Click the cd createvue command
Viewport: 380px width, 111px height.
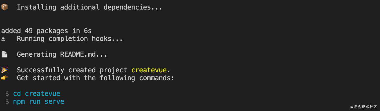[x=37, y=94]
